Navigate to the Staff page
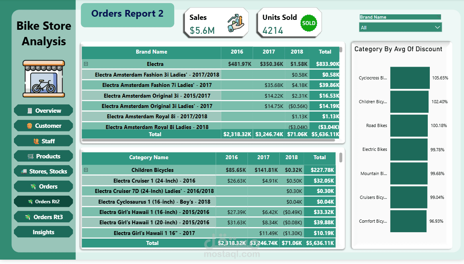This screenshot has width=464, height=264. click(x=43, y=141)
